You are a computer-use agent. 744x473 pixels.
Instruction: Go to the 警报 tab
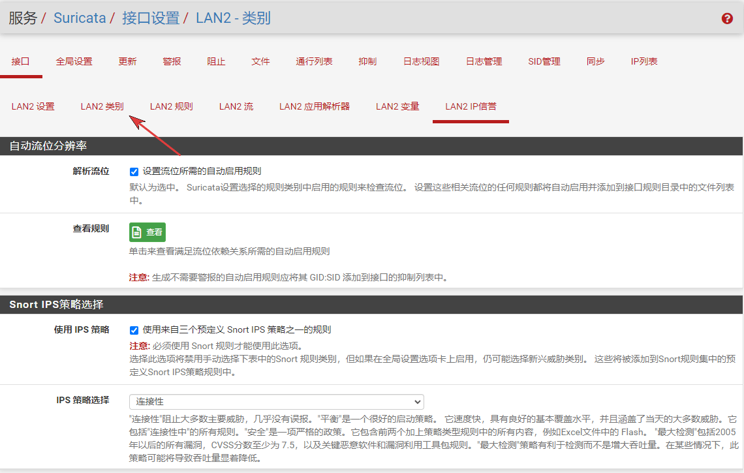(172, 61)
